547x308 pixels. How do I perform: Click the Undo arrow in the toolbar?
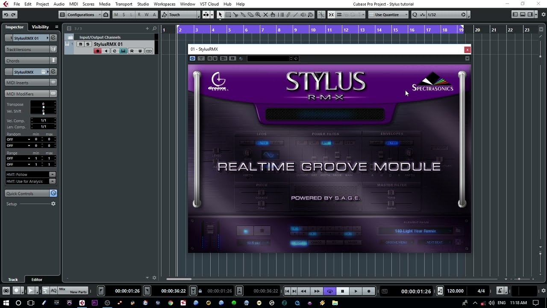pyautogui.click(x=6, y=15)
